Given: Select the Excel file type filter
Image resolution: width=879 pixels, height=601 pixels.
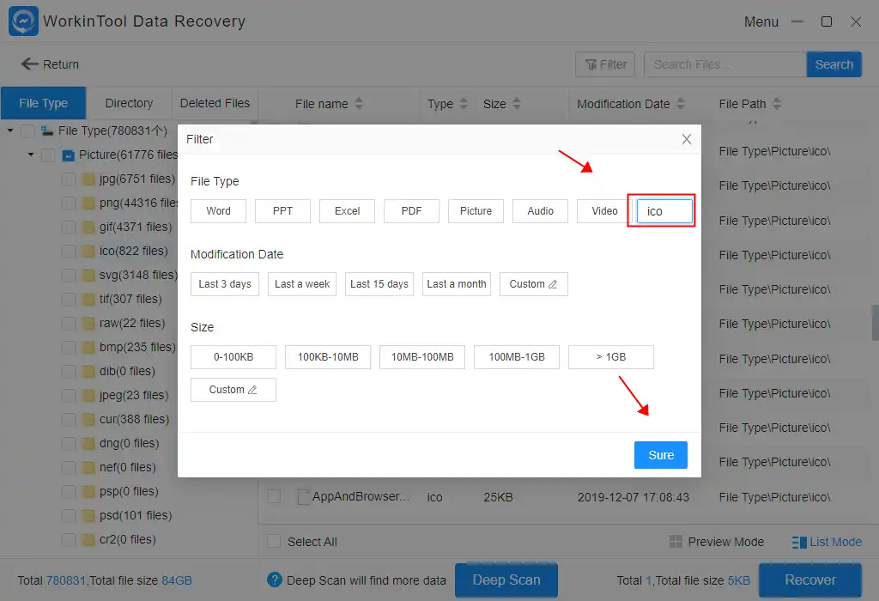Looking at the screenshot, I should (347, 211).
